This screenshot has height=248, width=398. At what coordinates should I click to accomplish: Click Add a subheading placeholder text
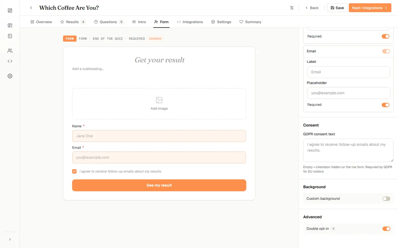point(88,69)
